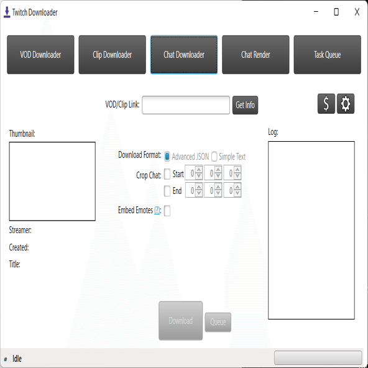368x368 pixels.
Task: Enable the Crop Chat Start checkbox
Action: [167, 174]
